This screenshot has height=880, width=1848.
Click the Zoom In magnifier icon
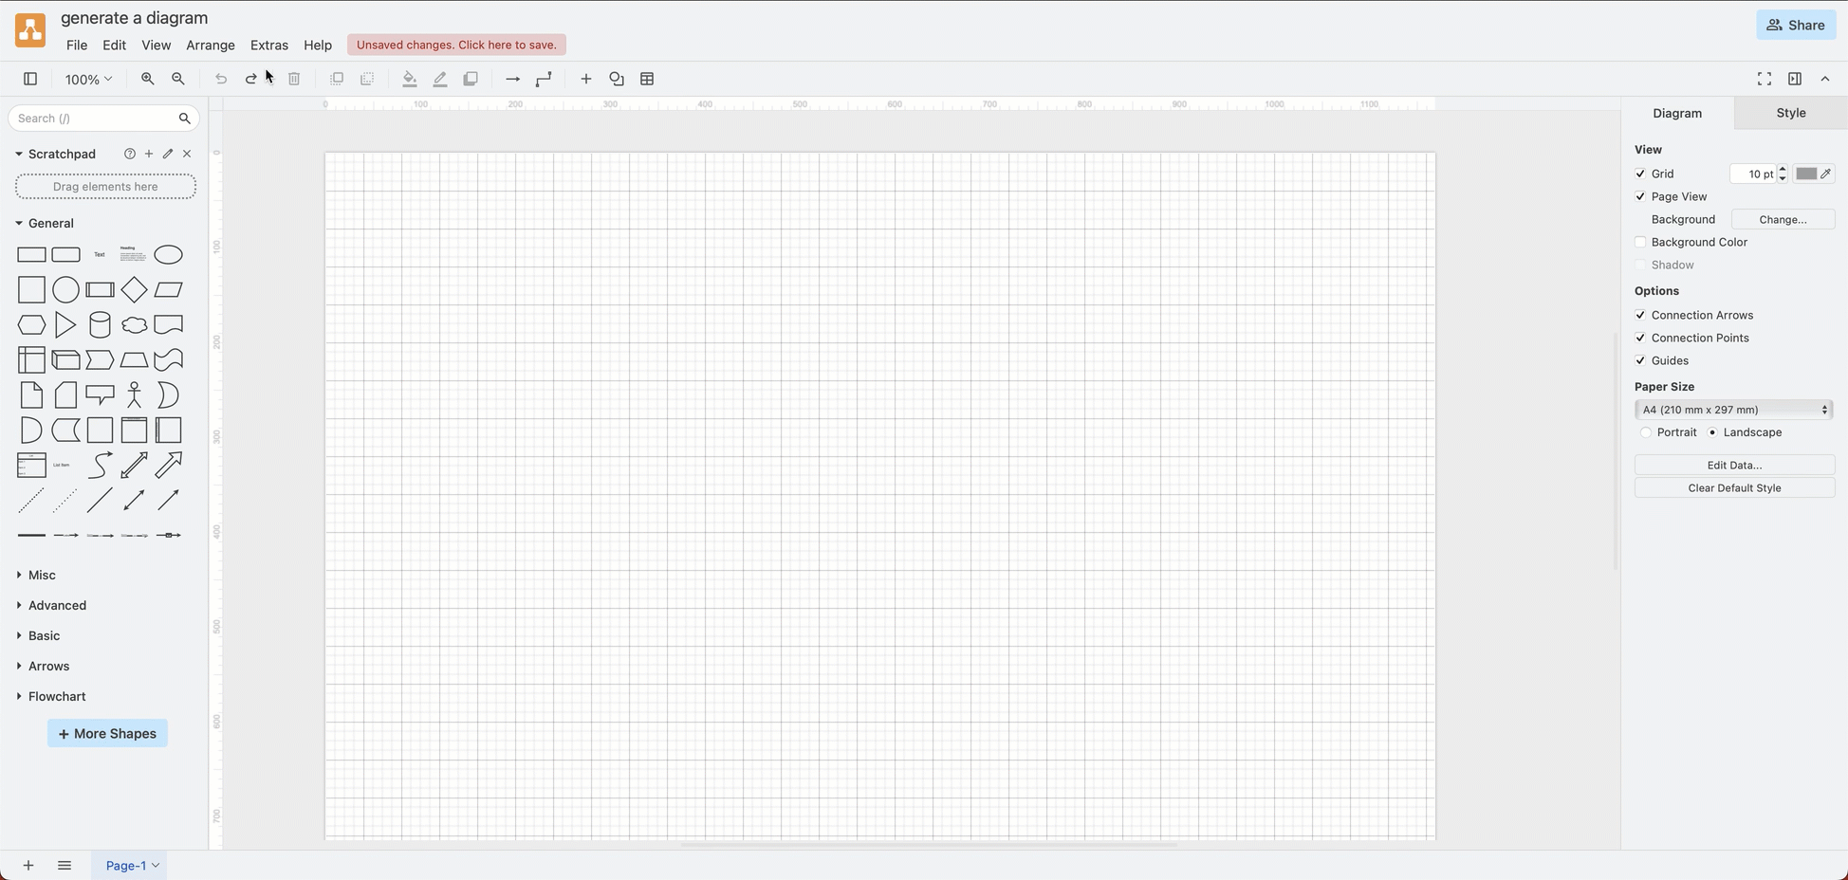tap(147, 79)
